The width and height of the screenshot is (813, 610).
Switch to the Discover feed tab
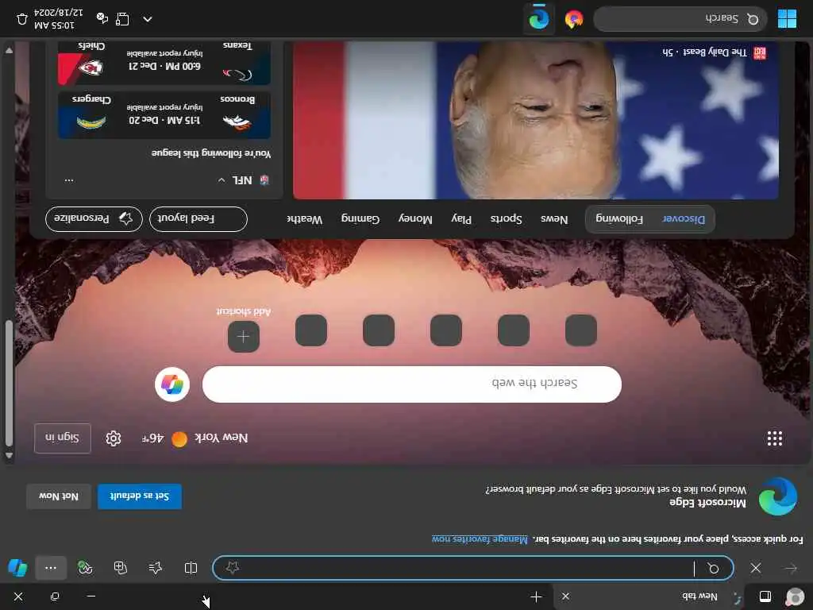coord(684,219)
